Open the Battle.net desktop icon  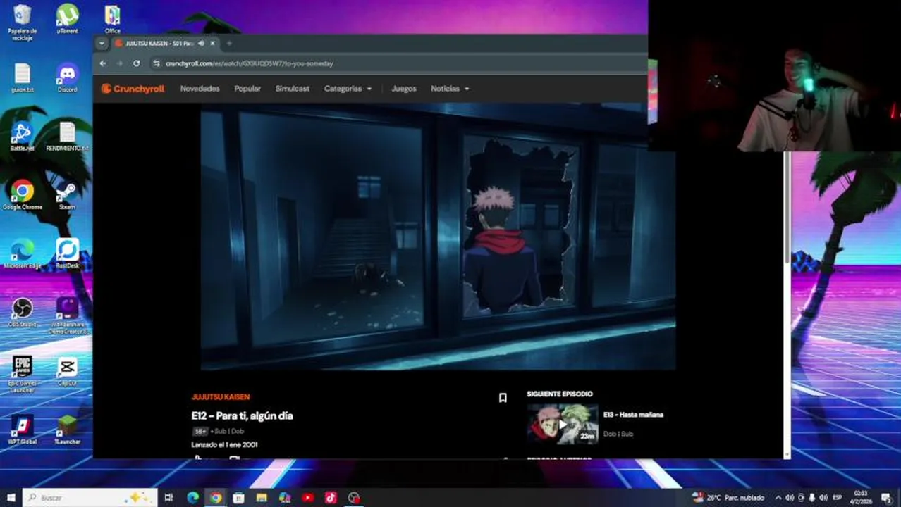point(23,137)
